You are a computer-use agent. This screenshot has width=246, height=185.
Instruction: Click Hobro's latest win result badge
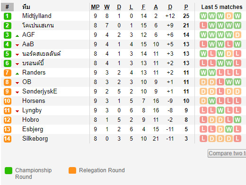(237, 120)
